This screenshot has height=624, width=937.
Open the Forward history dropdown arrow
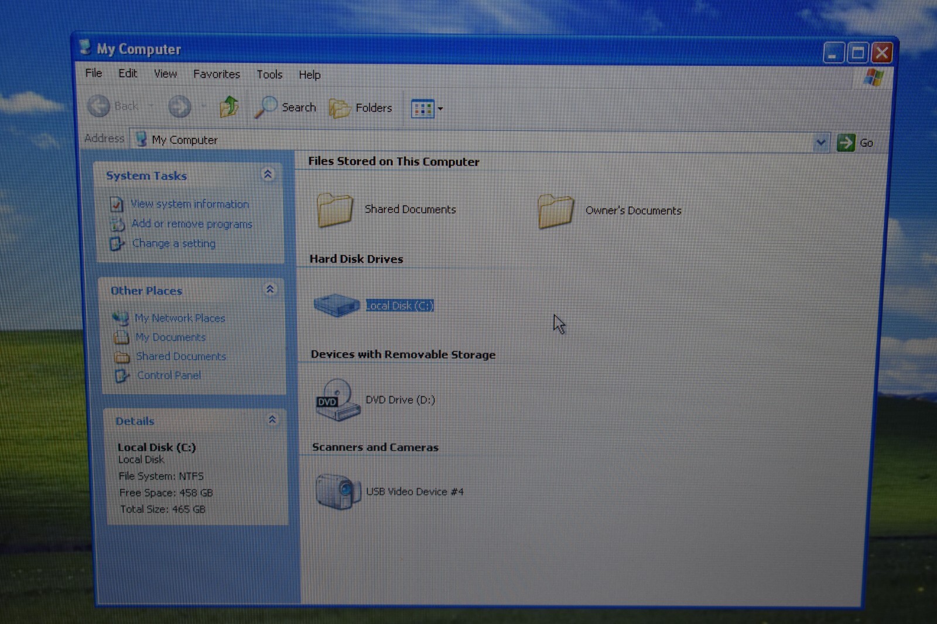click(204, 106)
